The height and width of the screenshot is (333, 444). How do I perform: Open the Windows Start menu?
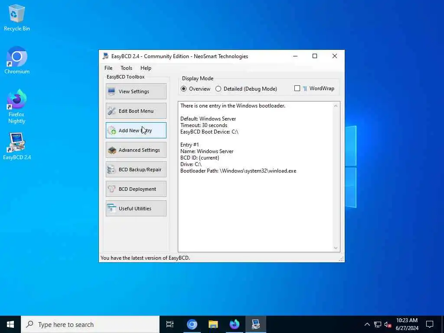pyautogui.click(x=10, y=324)
